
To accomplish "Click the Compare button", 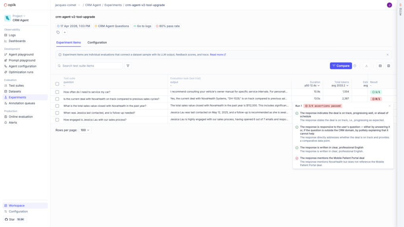I will pyautogui.click(x=340, y=66).
